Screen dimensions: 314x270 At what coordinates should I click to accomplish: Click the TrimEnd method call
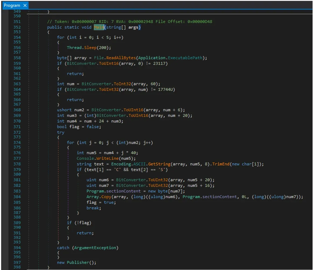coord(221,164)
